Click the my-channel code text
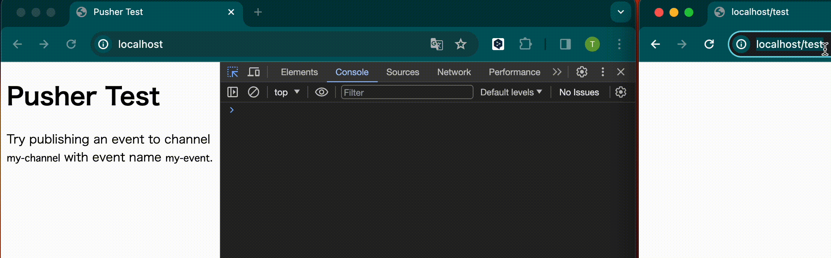The image size is (831, 258). click(34, 158)
